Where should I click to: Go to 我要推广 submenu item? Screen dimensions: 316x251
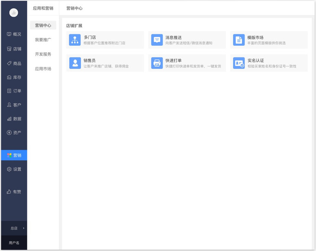tap(43, 40)
